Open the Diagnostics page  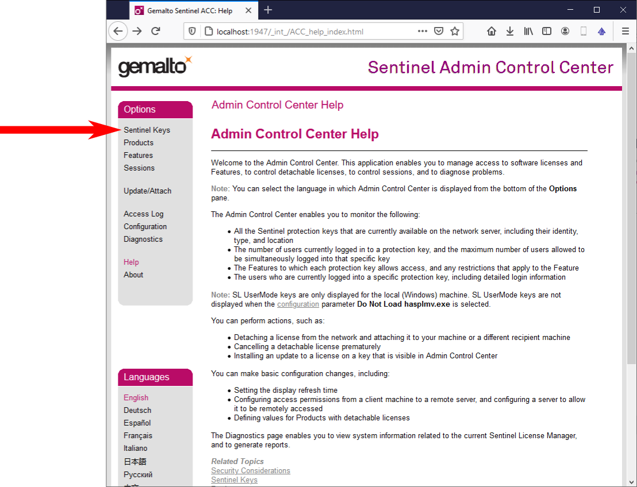(143, 239)
